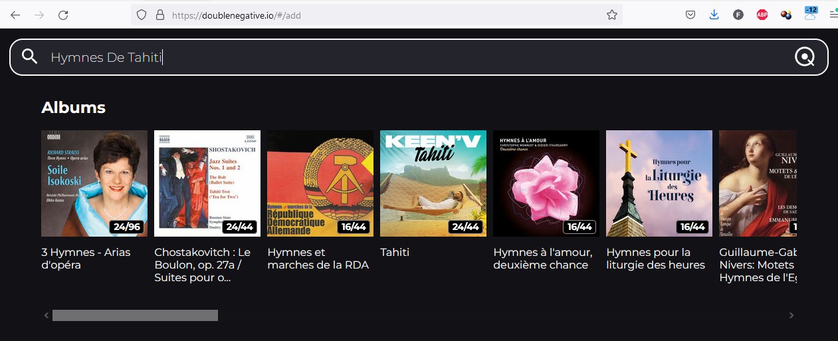Click the horizontal scrollbar right arrow
The image size is (838, 341).
(791, 315)
